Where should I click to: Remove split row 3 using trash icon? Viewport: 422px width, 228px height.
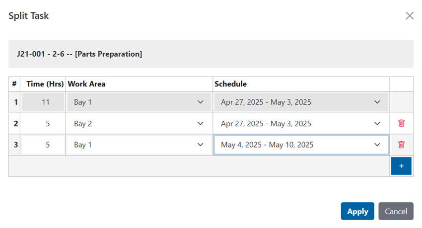click(x=401, y=145)
